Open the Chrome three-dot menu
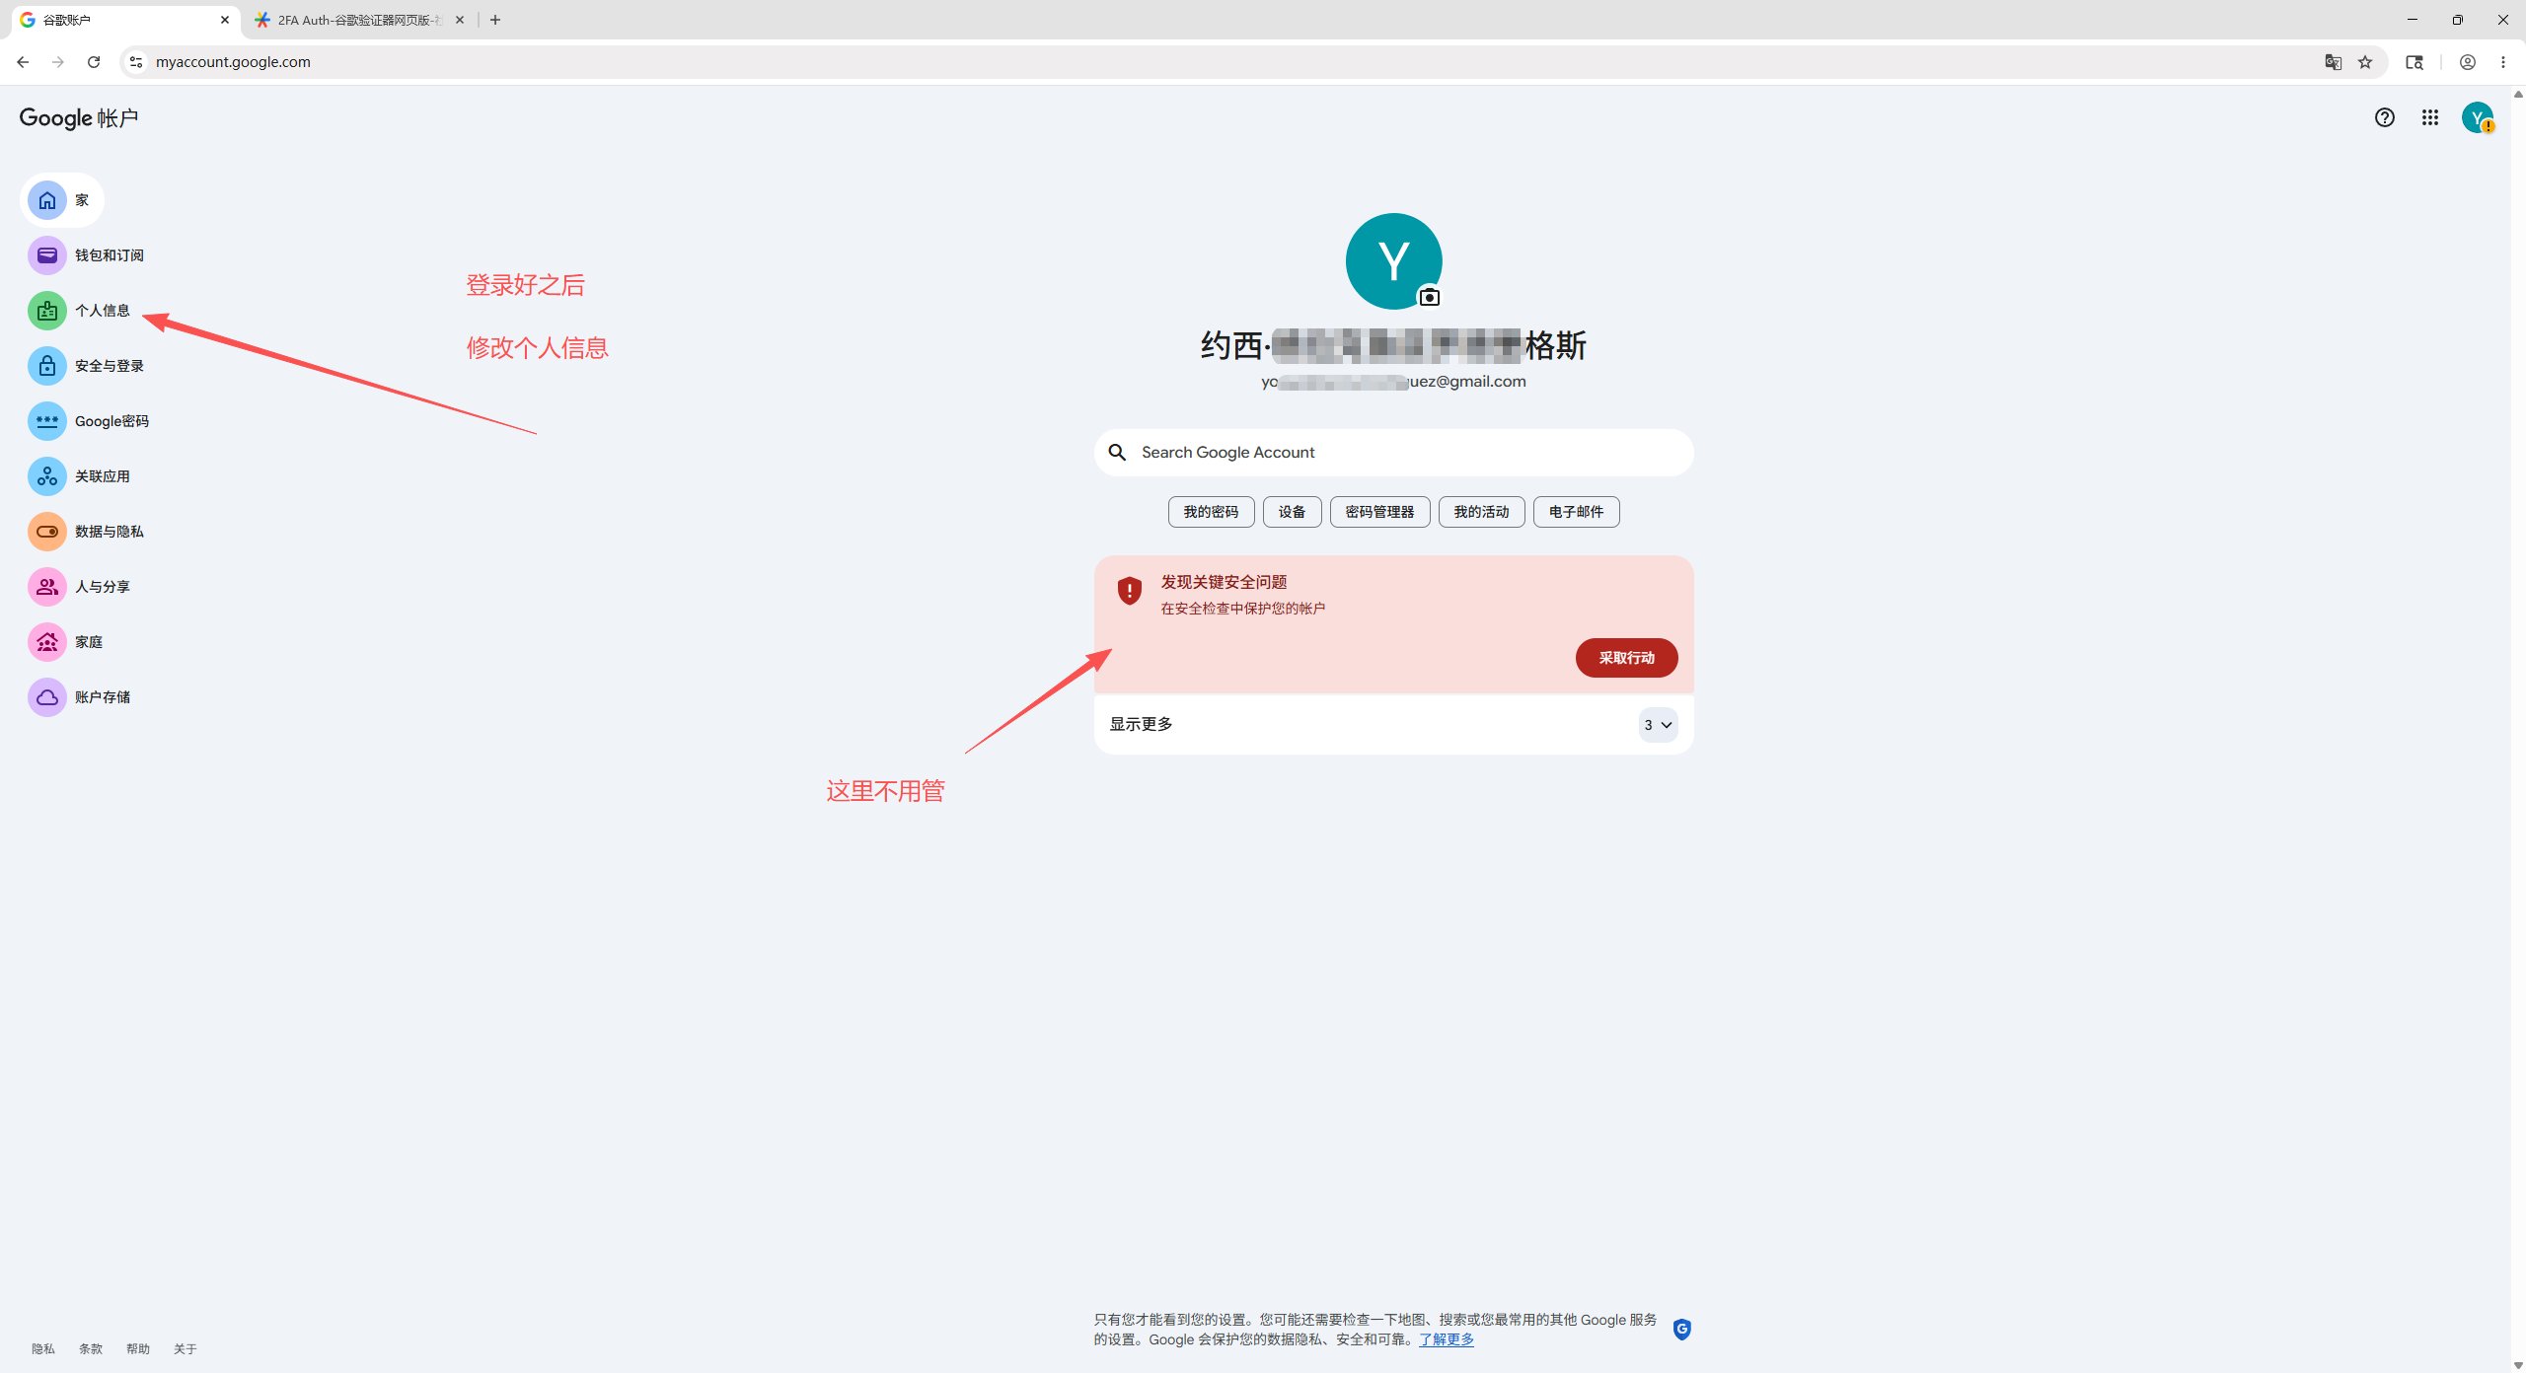Image resolution: width=2526 pixels, height=1373 pixels. pos(2503,62)
